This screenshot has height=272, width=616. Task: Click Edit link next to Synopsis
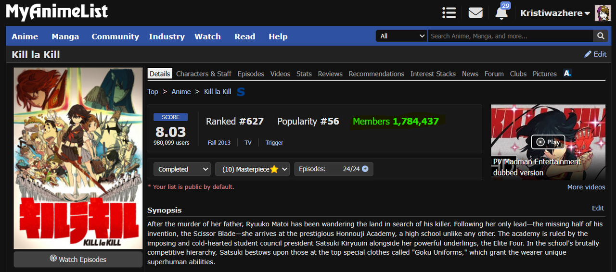pyautogui.click(x=598, y=208)
